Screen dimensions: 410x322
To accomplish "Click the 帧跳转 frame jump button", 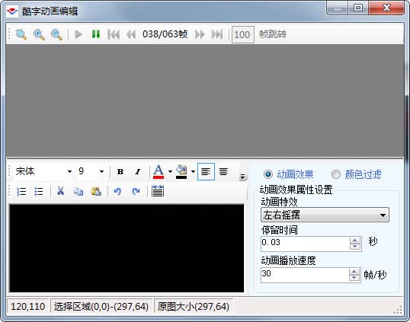I will [273, 34].
